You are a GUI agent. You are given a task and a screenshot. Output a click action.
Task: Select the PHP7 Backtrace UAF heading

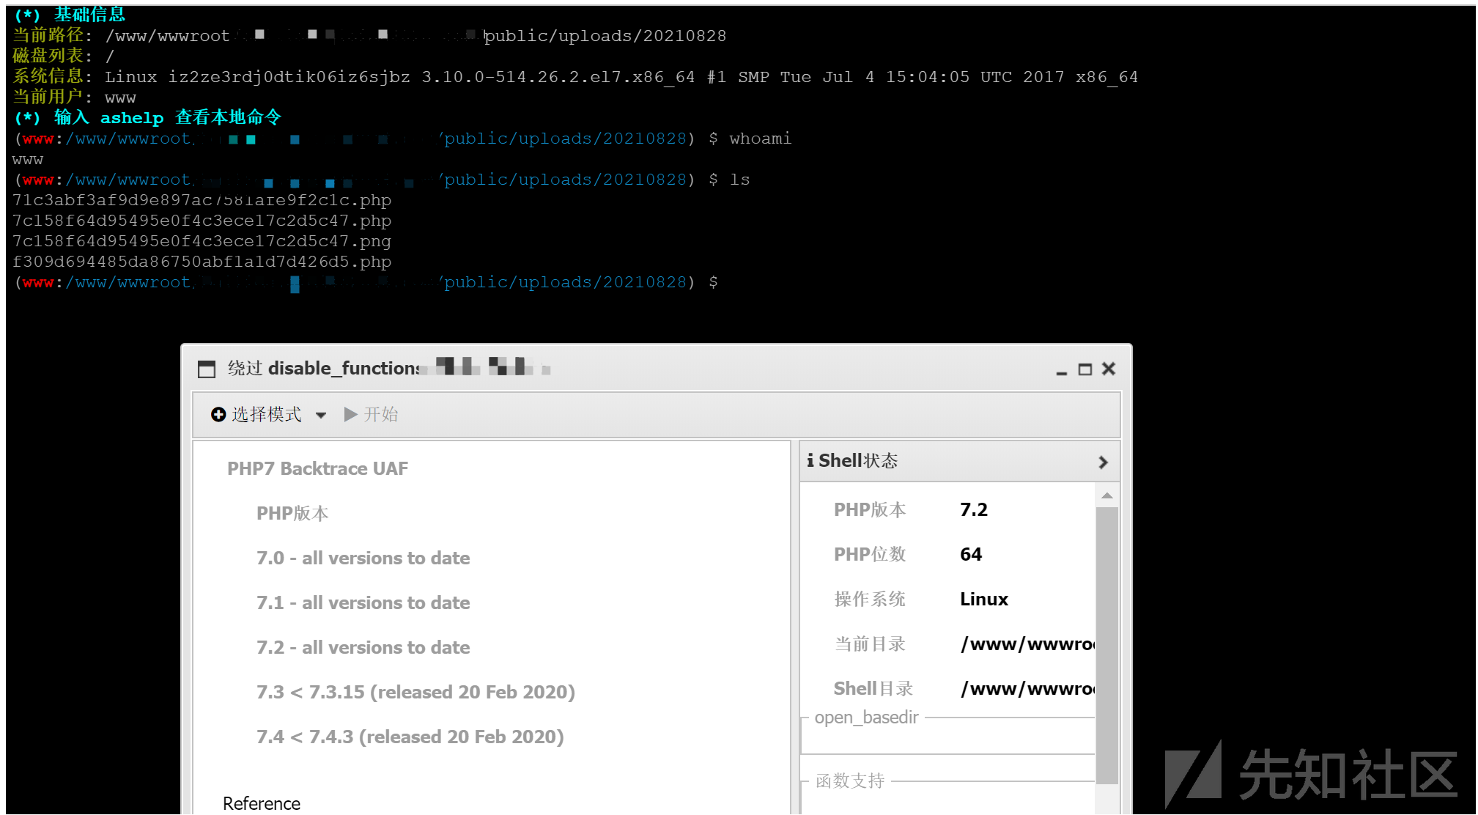(317, 469)
